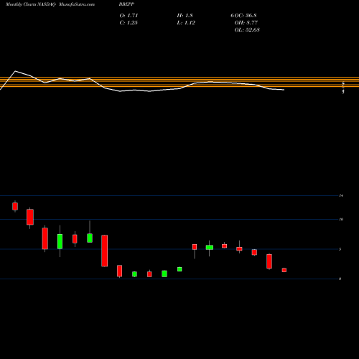Click the first candlestick nearest the 14 gridline
The height and width of the screenshot is (359, 359).
click(15, 206)
